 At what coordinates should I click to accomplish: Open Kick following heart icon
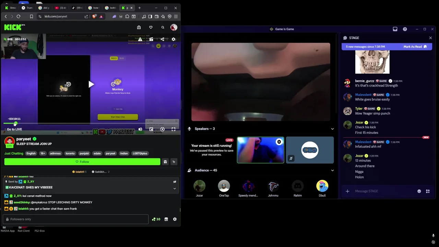pyautogui.click(x=151, y=27)
